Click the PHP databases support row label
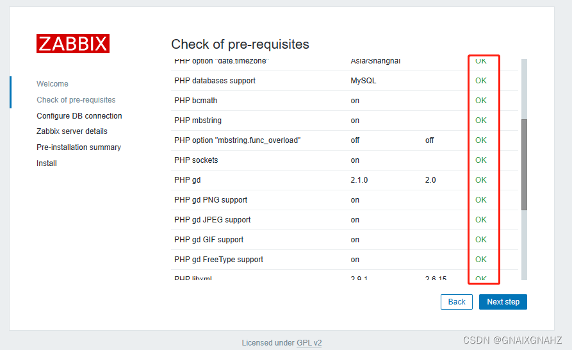The height and width of the screenshot is (350, 572). click(215, 81)
